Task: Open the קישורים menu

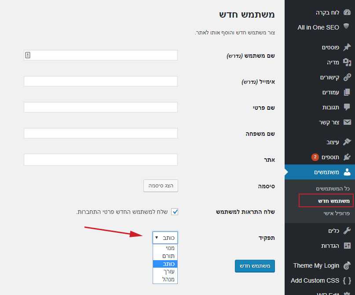Action: pos(320,77)
